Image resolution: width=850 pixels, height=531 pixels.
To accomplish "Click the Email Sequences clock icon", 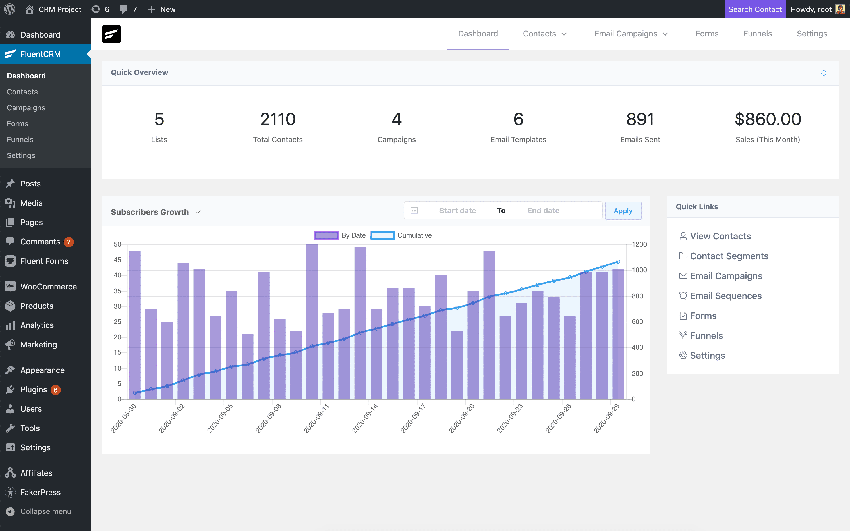I will point(683,296).
